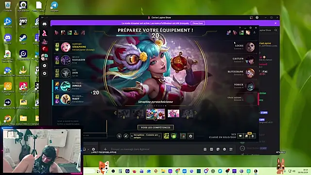
Task: Open Discord Explore servers compass icon
Action: [45, 73]
